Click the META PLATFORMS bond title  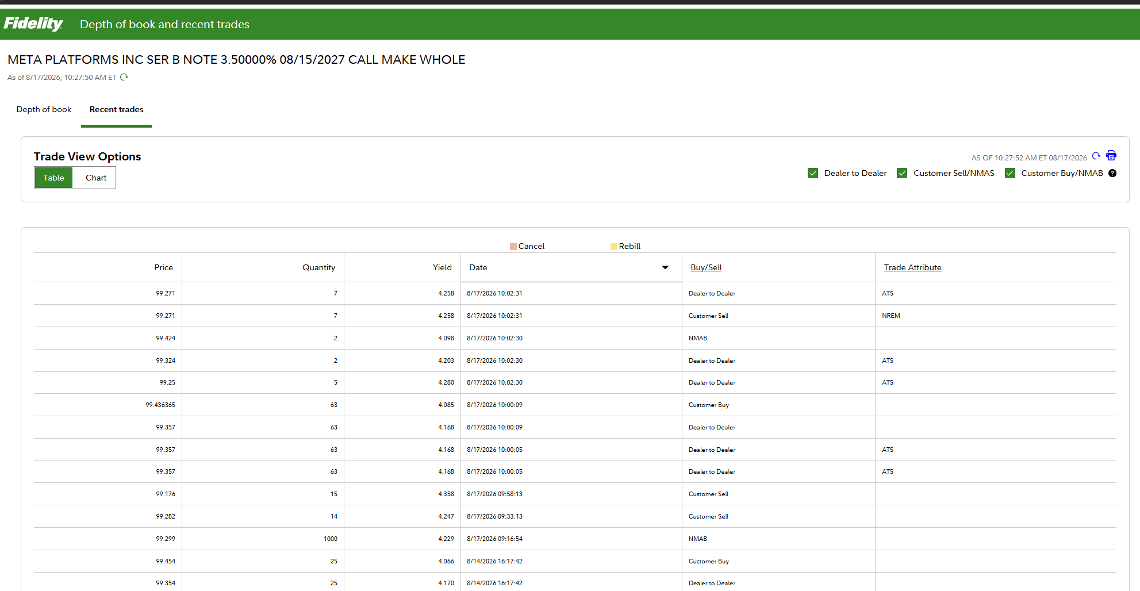click(x=236, y=60)
